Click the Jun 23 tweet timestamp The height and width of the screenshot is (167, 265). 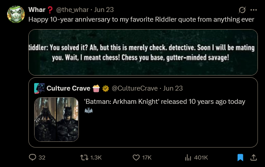(x=104, y=10)
